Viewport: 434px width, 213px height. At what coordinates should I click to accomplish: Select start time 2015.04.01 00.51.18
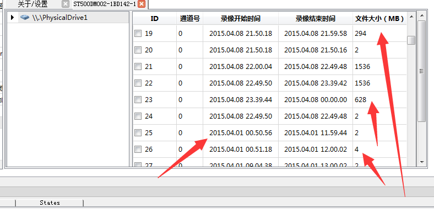[x=241, y=150]
